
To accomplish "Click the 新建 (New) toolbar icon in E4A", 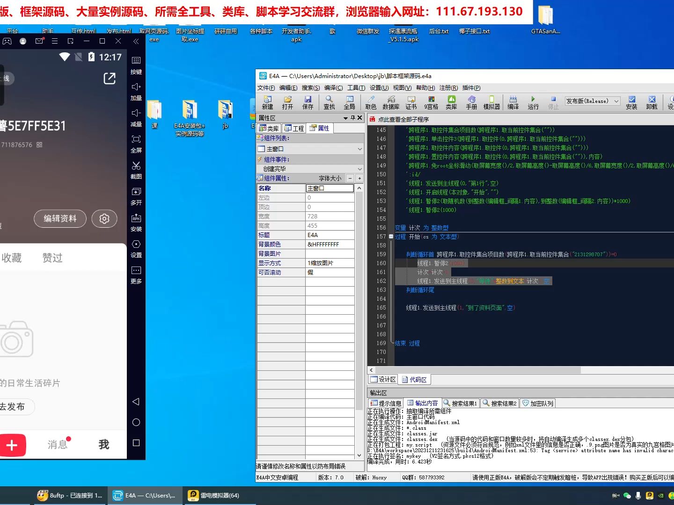I will coord(267,102).
